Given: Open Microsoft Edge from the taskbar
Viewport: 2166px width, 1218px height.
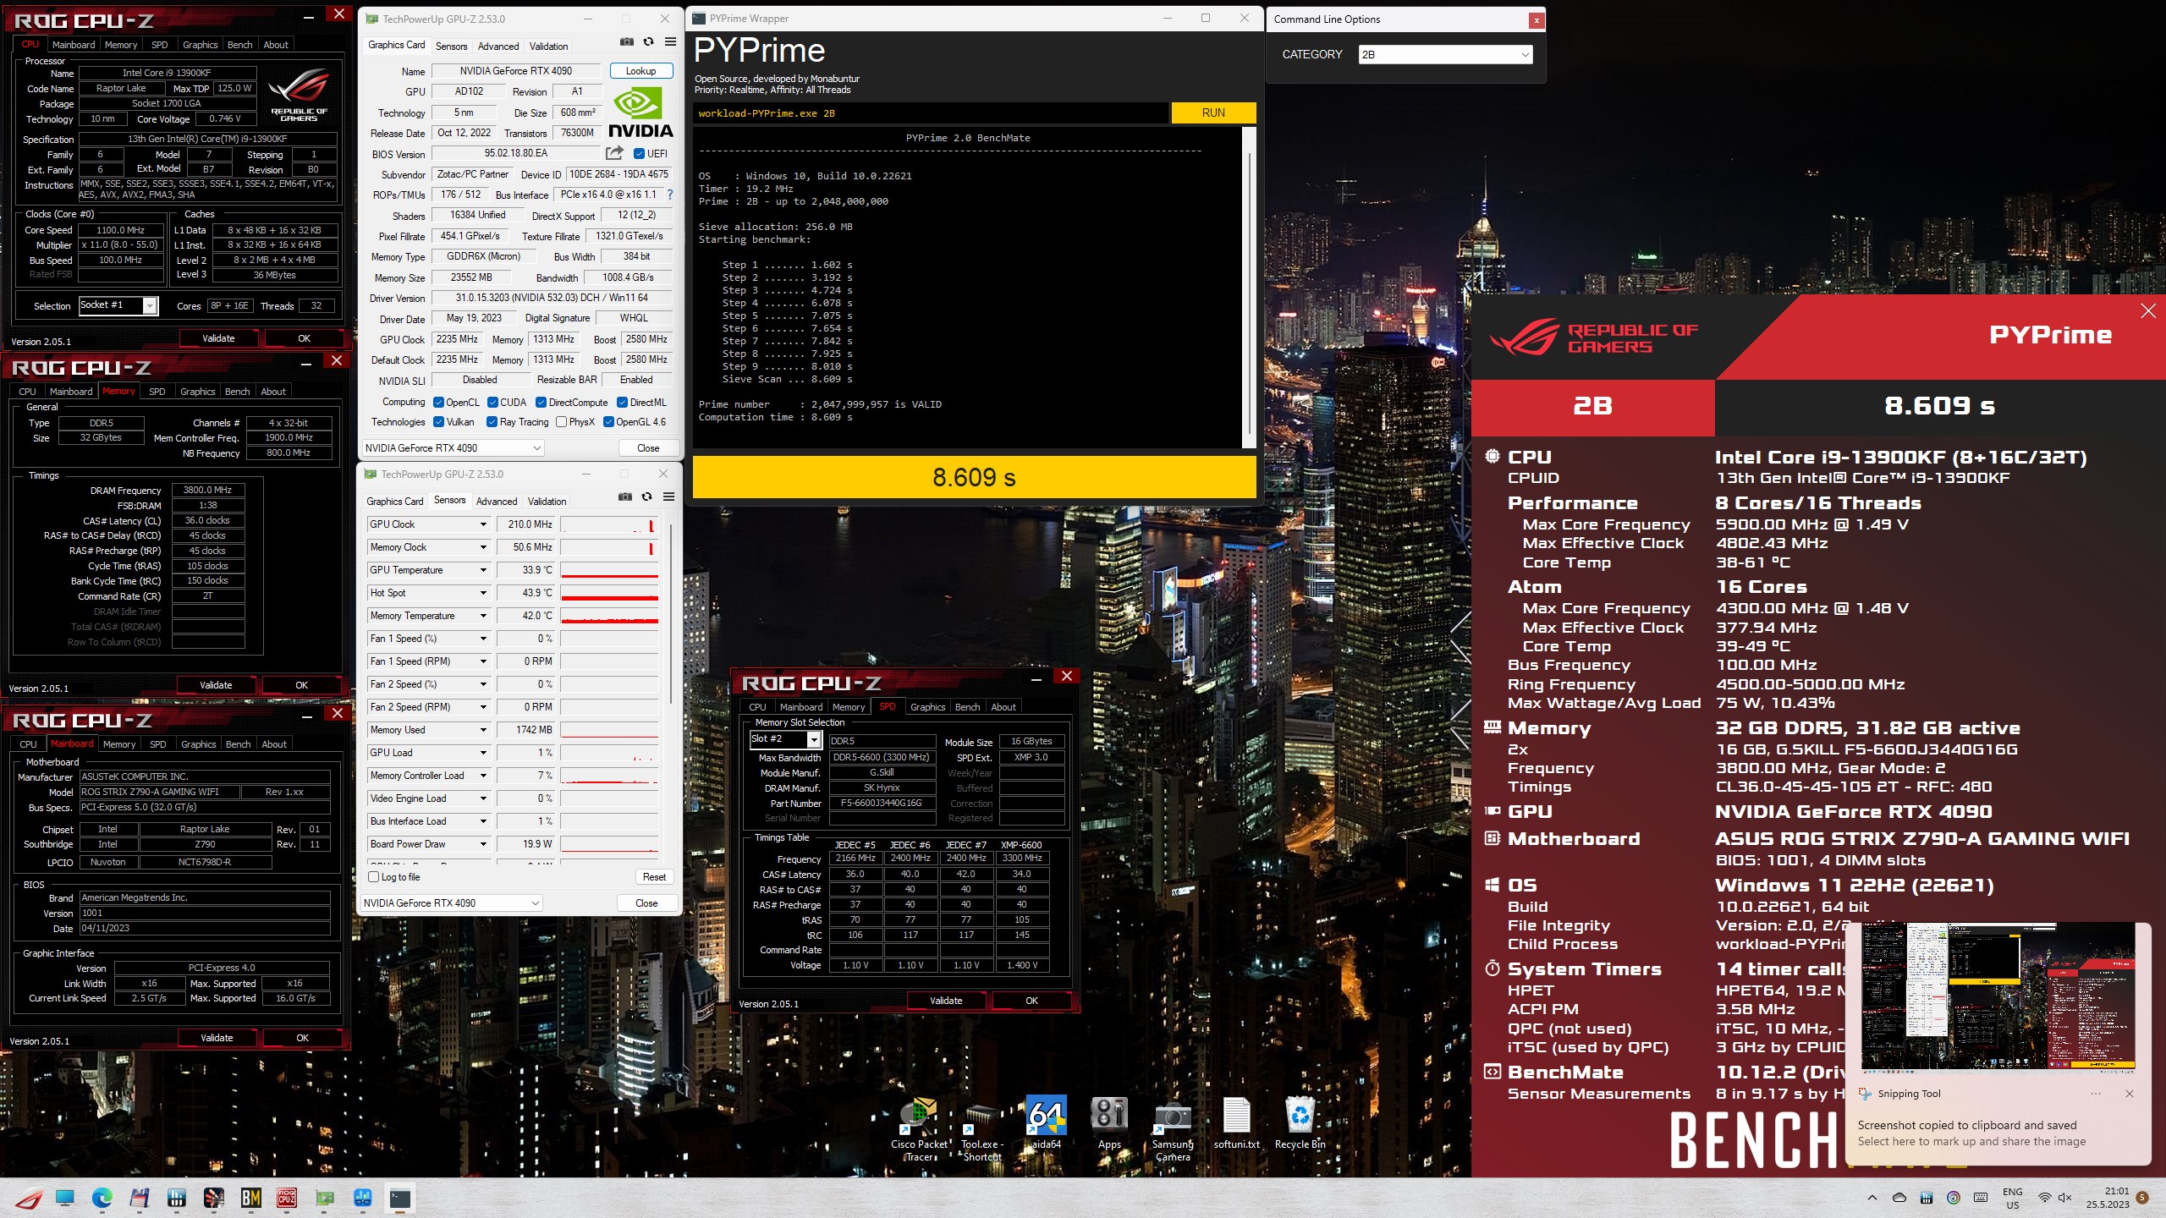Looking at the screenshot, I should (x=102, y=1198).
